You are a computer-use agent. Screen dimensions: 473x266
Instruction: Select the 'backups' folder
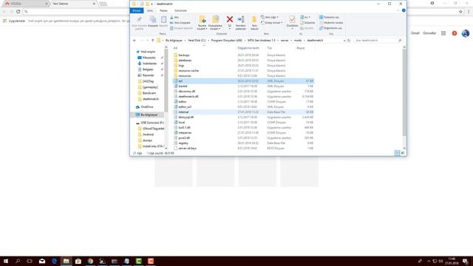[184, 55]
